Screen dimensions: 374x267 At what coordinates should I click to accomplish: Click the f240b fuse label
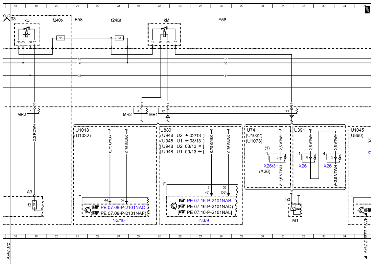58,20
